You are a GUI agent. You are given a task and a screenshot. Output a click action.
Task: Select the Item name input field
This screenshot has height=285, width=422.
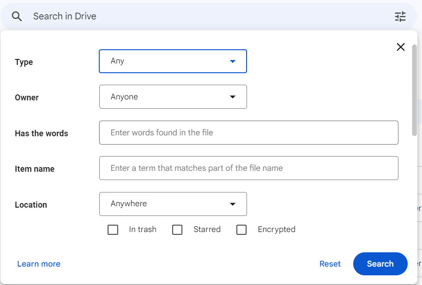(248, 168)
